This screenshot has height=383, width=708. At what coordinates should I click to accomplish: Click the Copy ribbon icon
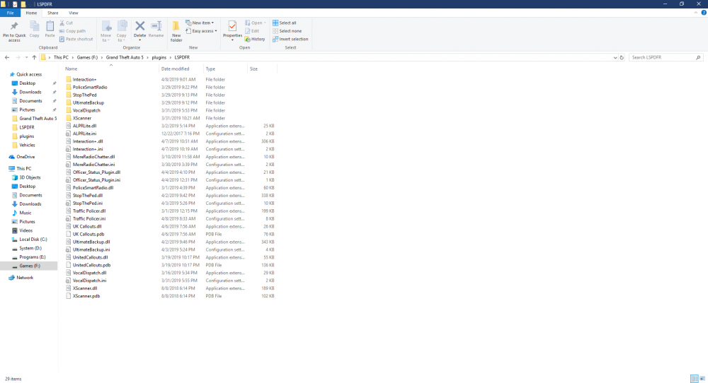34,27
